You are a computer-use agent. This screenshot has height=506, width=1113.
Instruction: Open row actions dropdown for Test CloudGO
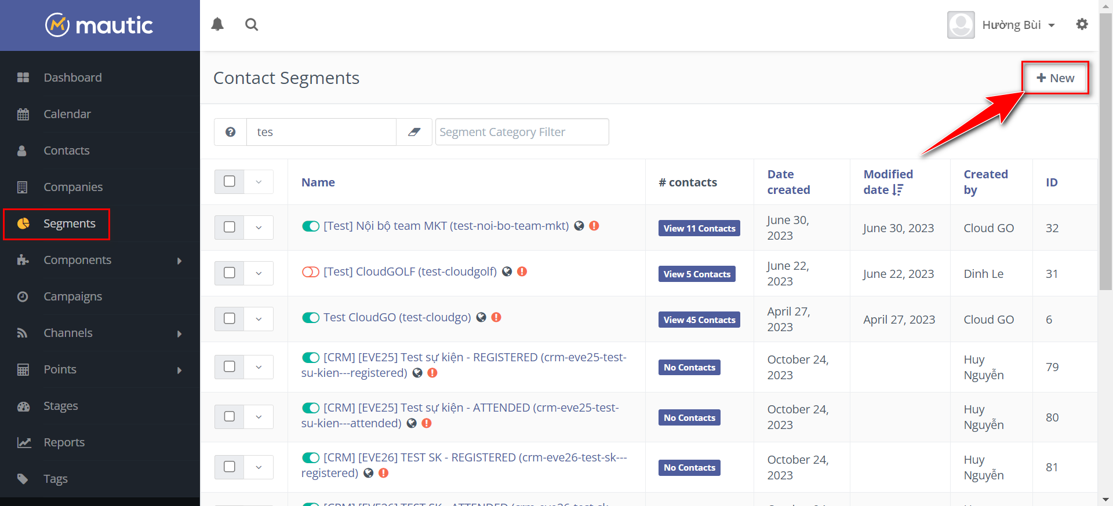[x=259, y=319]
